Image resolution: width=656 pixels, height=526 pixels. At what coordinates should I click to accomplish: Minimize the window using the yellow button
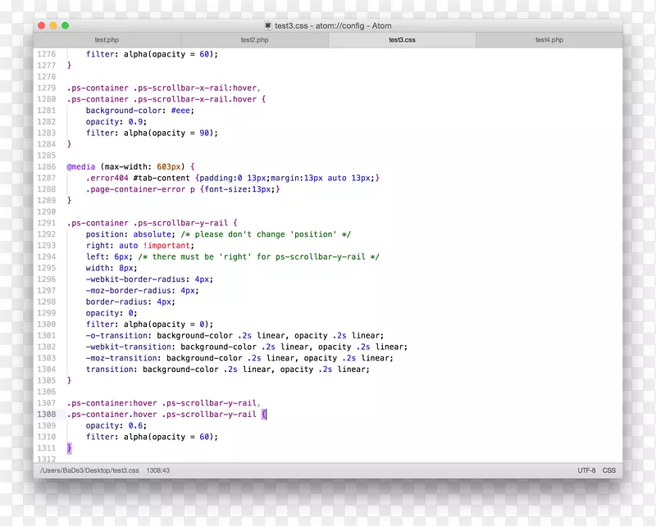click(54, 26)
